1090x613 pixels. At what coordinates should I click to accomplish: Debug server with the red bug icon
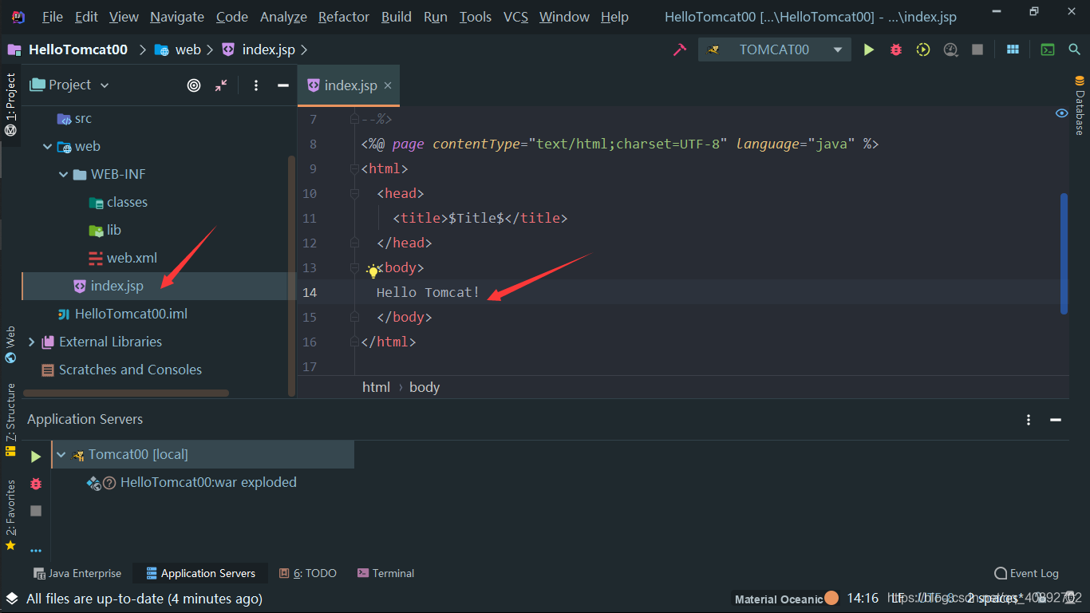(36, 484)
